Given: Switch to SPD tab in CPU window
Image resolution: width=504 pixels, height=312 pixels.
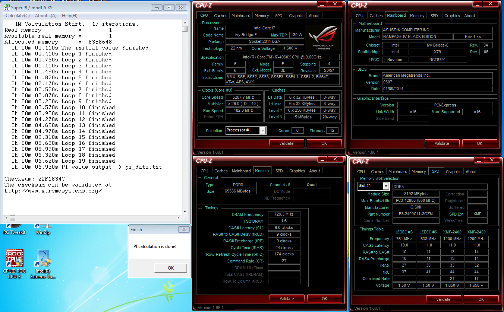Looking at the screenshot, I should point(279,16).
